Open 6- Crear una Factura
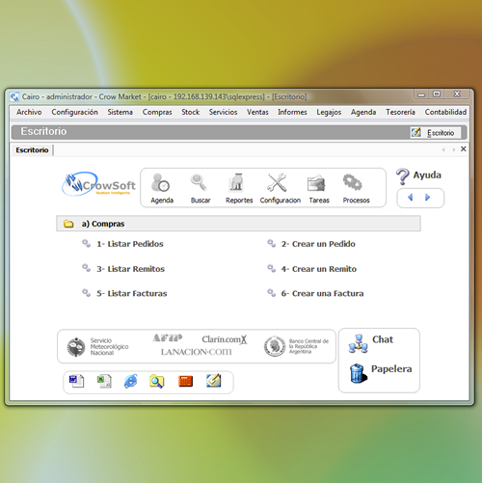482x483 pixels. (322, 293)
